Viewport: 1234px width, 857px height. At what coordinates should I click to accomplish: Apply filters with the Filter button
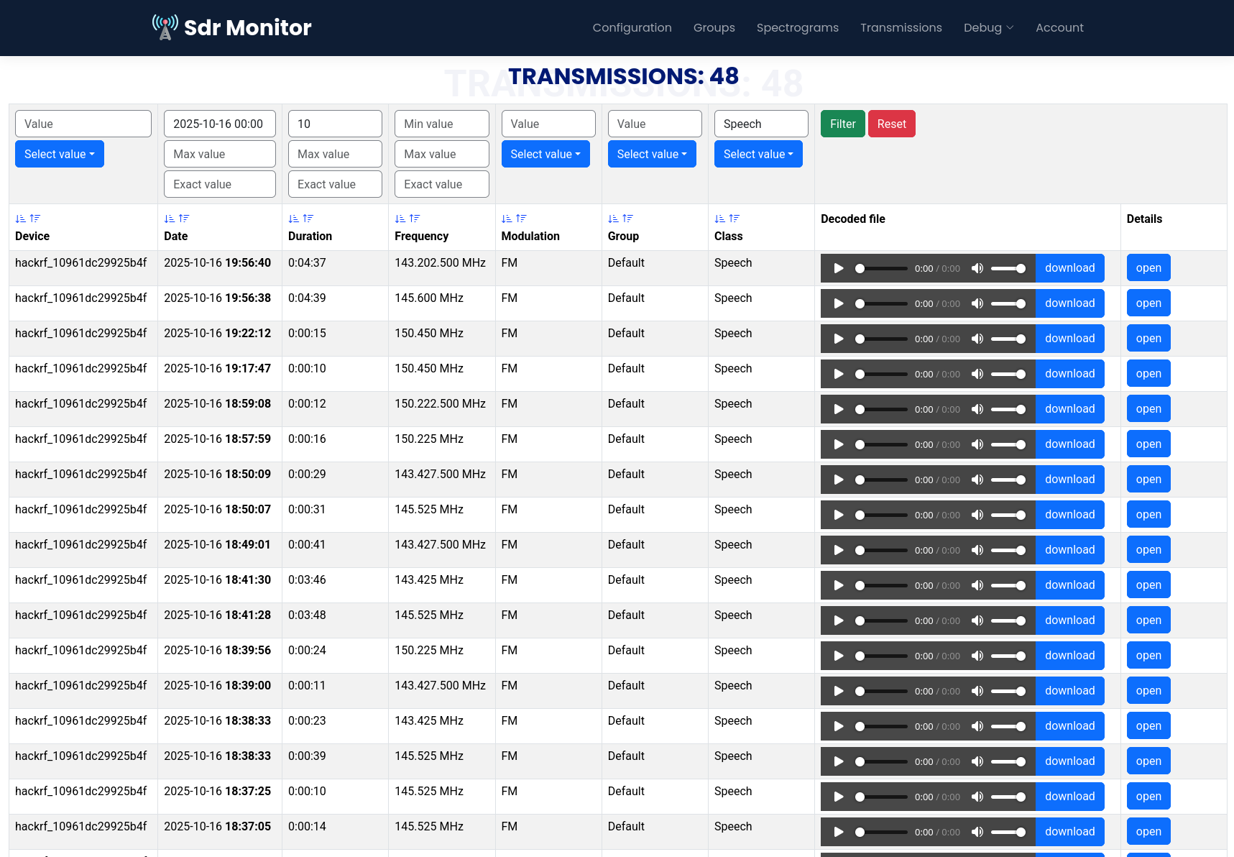(842, 124)
